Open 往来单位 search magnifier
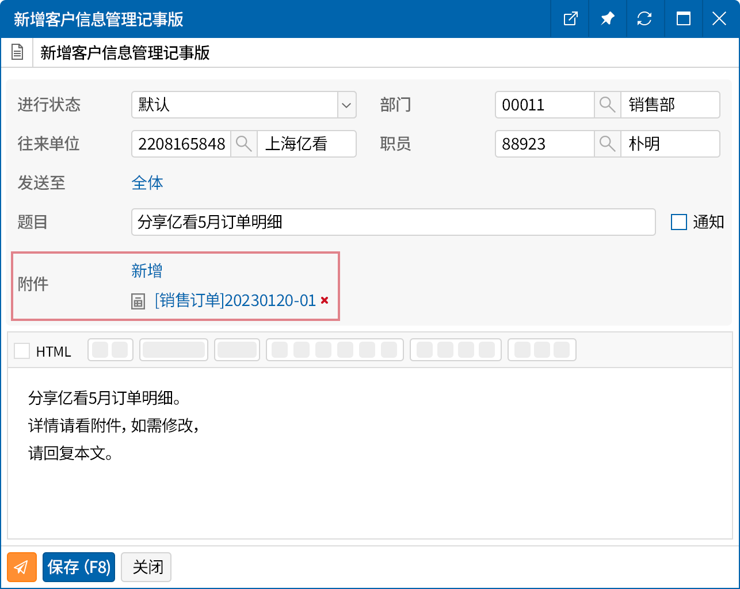The image size is (740, 589). 243,144
